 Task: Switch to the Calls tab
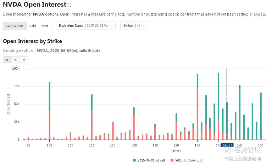point(33,26)
